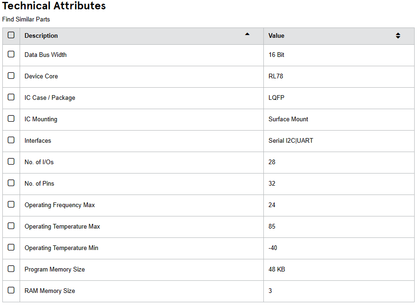The image size is (417, 306).
Task: Select the Device Core row checkbox
Action: pyautogui.click(x=11, y=76)
